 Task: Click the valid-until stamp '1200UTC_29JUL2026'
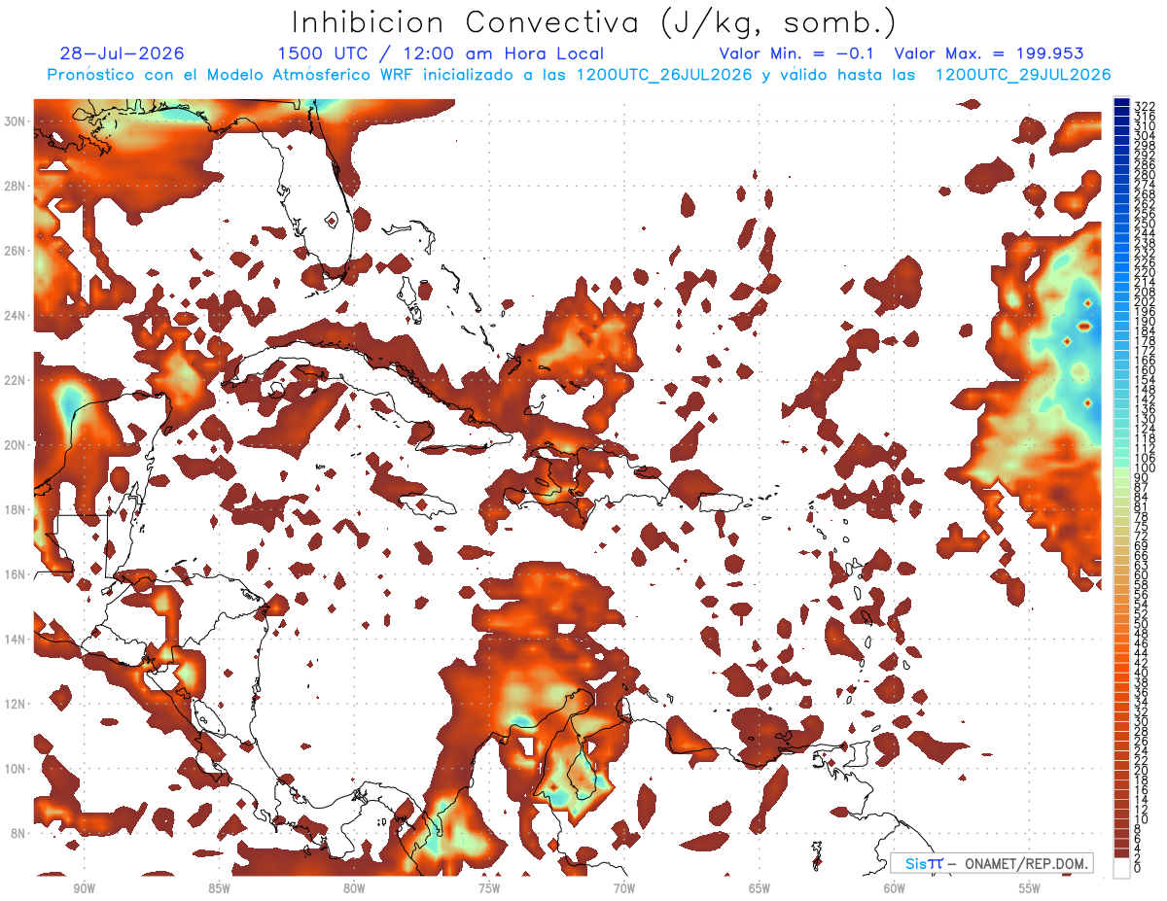tap(1023, 75)
